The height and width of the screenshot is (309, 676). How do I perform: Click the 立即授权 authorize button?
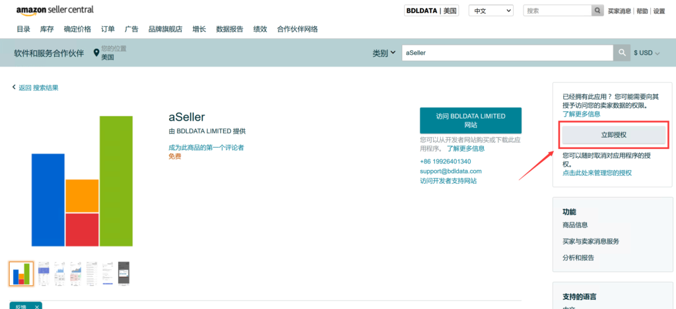click(x=613, y=134)
